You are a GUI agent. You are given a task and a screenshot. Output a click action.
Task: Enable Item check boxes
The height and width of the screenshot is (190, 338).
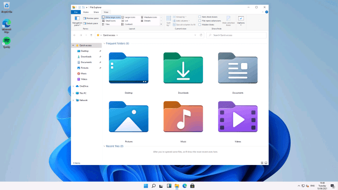point(208,17)
